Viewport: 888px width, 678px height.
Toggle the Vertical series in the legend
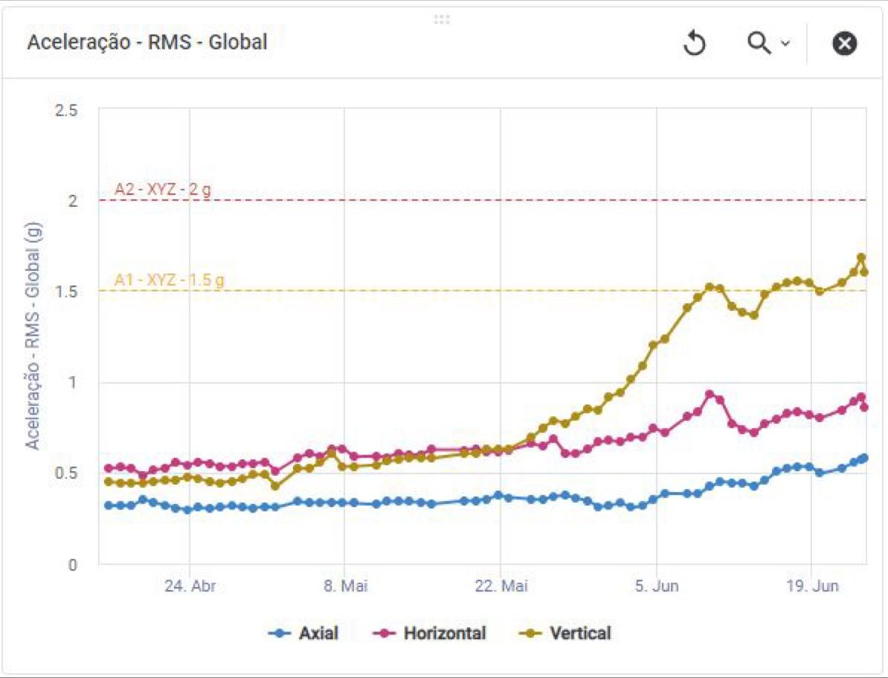565,633
